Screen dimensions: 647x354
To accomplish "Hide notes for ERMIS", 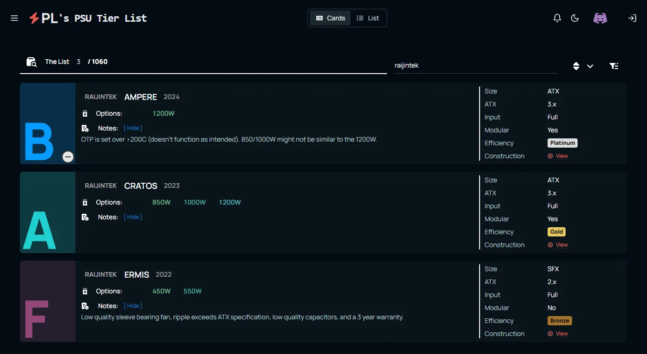I will 133,306.
